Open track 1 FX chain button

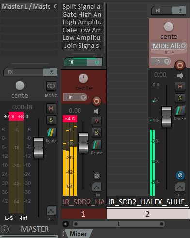coord(76,62)
